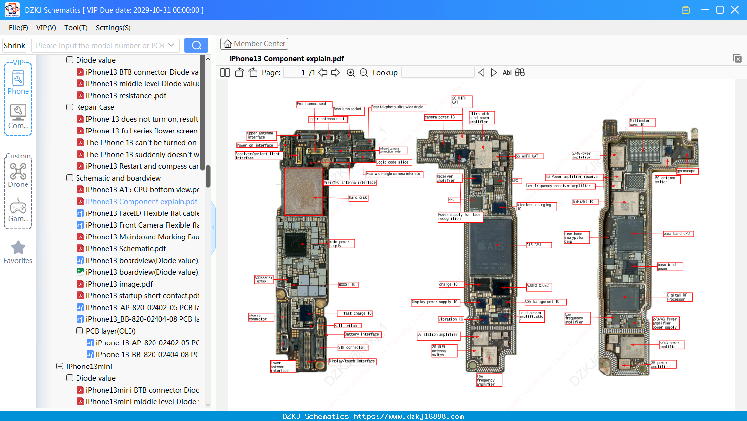Collapse the Diode value tree node
The width and height of the screenshot is (747, 421).
point(70,60)
